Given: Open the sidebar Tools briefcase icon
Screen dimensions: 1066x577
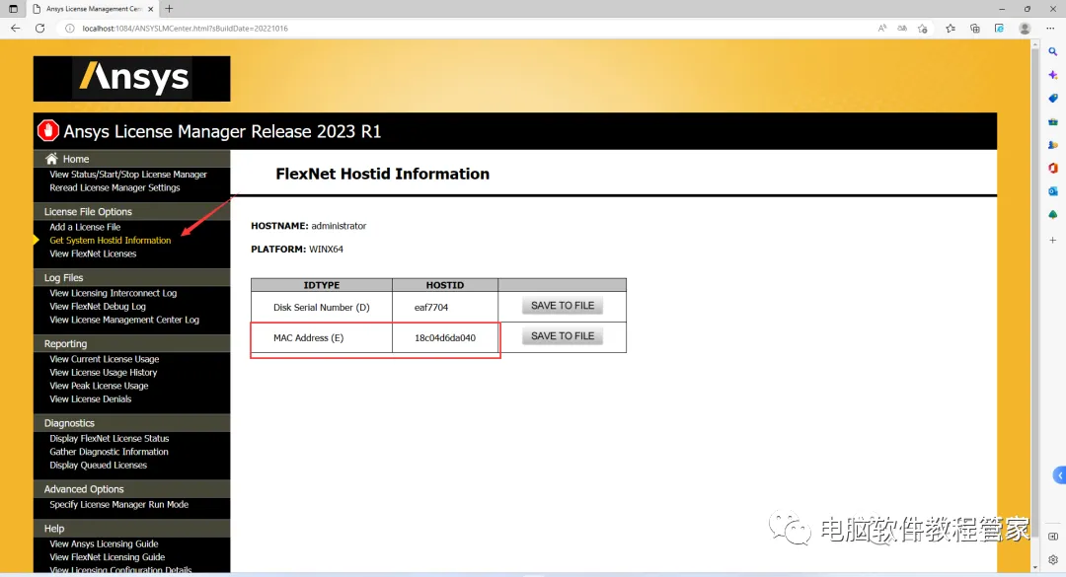Looking at the screenshot, I should [1053, 121].
